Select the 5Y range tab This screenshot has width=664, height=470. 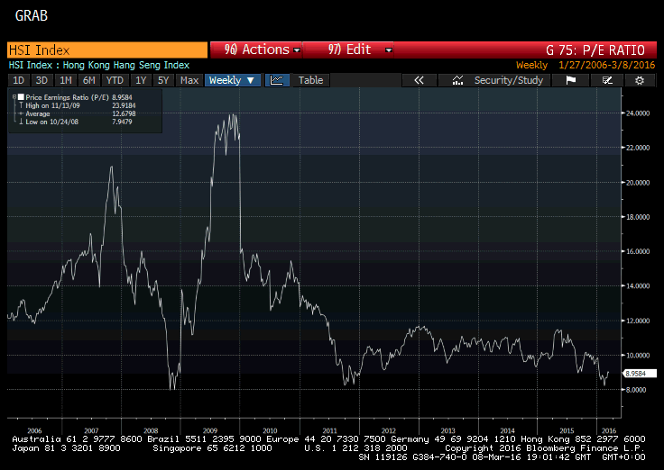(x=163, y=80)
